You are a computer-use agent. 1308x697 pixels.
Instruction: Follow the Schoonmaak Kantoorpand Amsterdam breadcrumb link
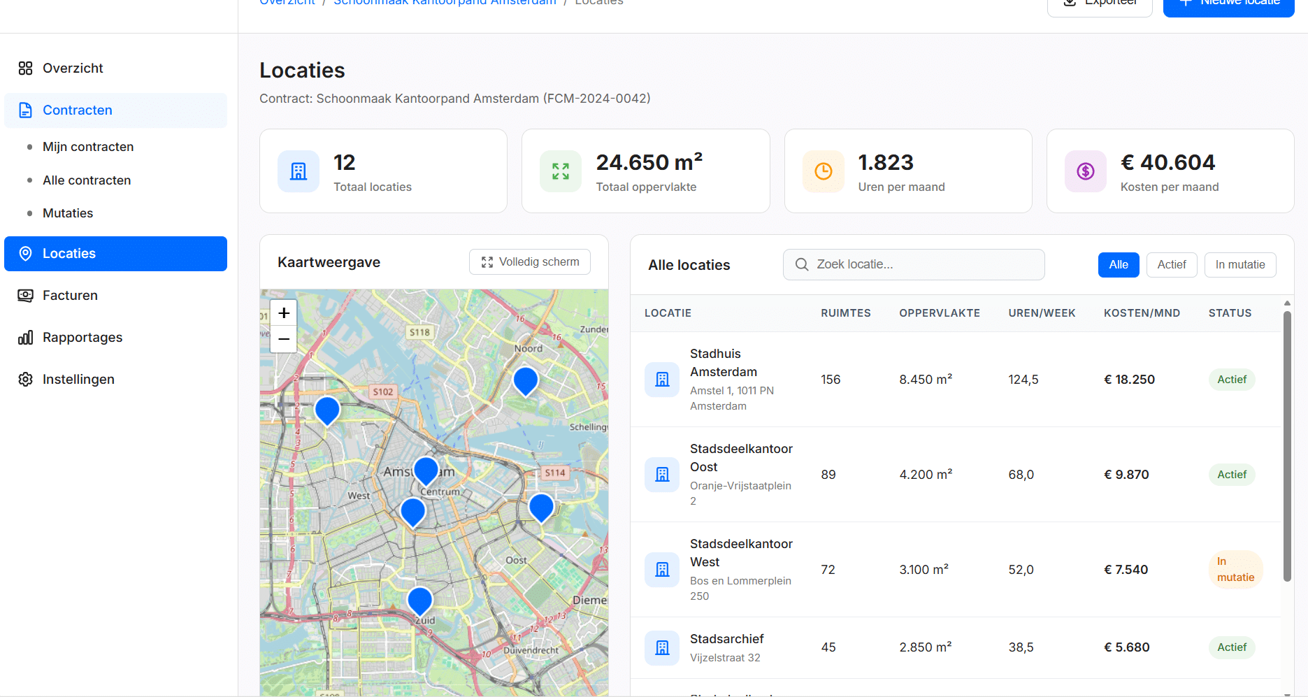(445, 3)
